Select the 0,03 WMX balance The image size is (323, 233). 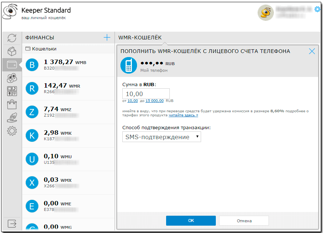click(x=58, y=180)
